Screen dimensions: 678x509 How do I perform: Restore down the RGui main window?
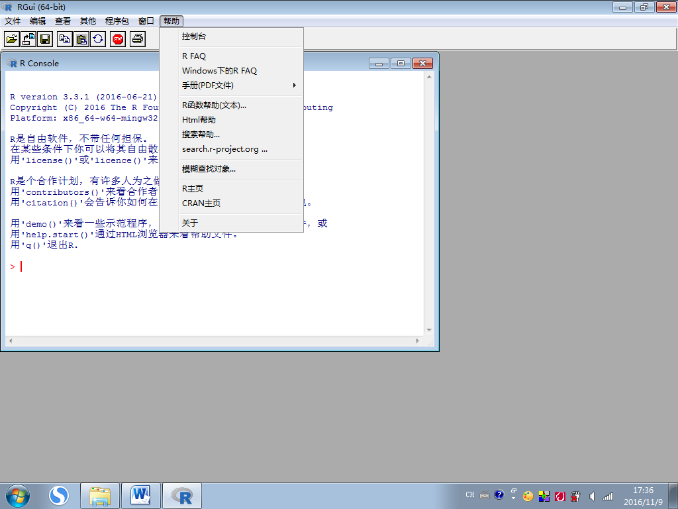(x=644, y=7)
